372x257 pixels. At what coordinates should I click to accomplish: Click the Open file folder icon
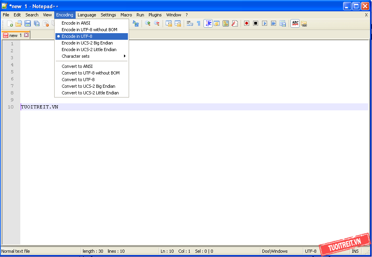(x=19, y=24)
